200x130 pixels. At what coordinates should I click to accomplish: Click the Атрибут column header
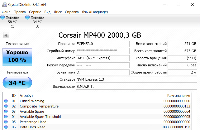click(x=84, y=96)
